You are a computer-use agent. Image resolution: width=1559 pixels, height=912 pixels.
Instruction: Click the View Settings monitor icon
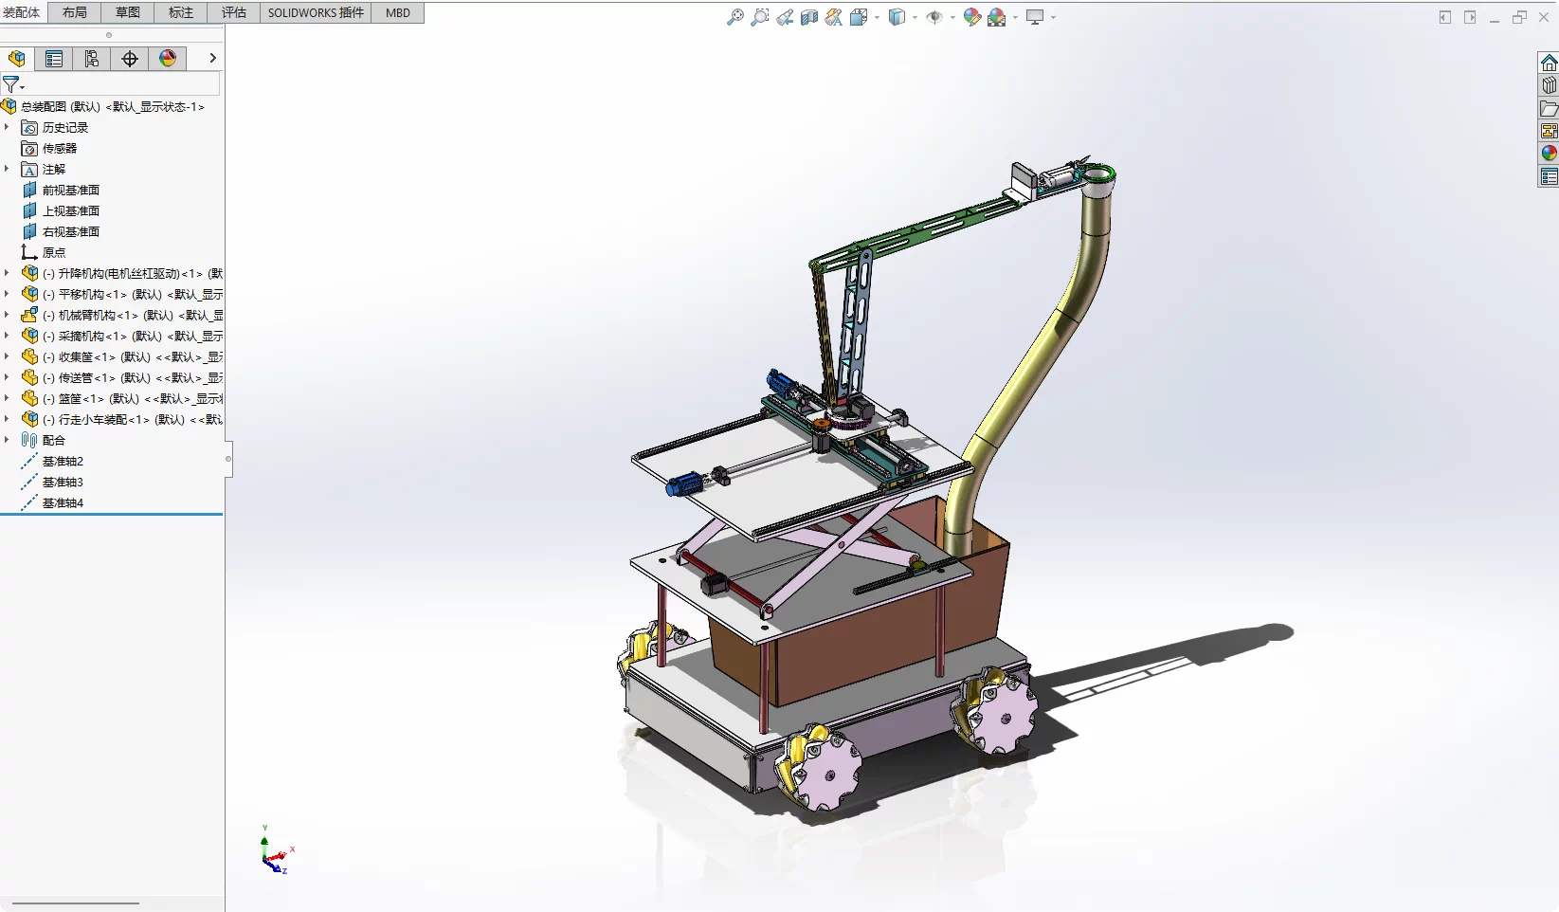(1035, 17)
